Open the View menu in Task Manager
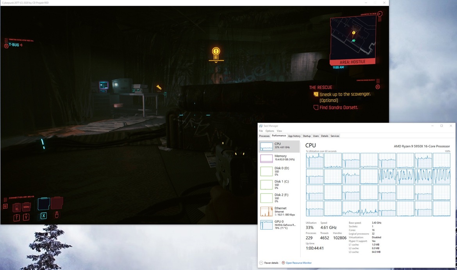The image size is (457, 270). [x=279, y=131]
